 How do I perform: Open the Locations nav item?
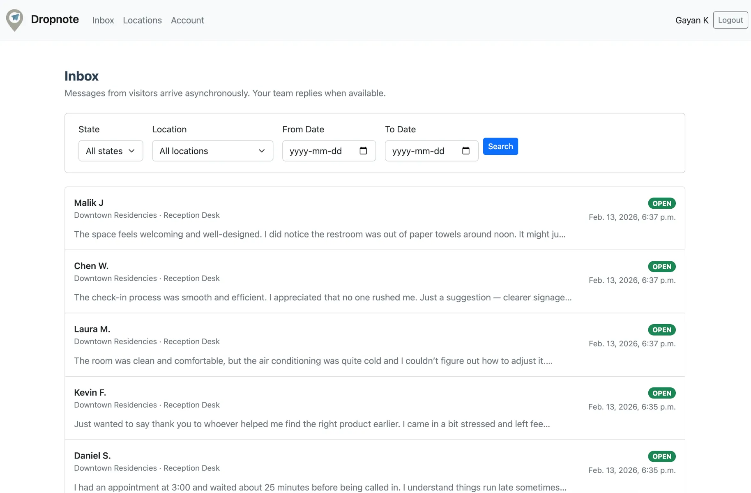click(142, 20)
